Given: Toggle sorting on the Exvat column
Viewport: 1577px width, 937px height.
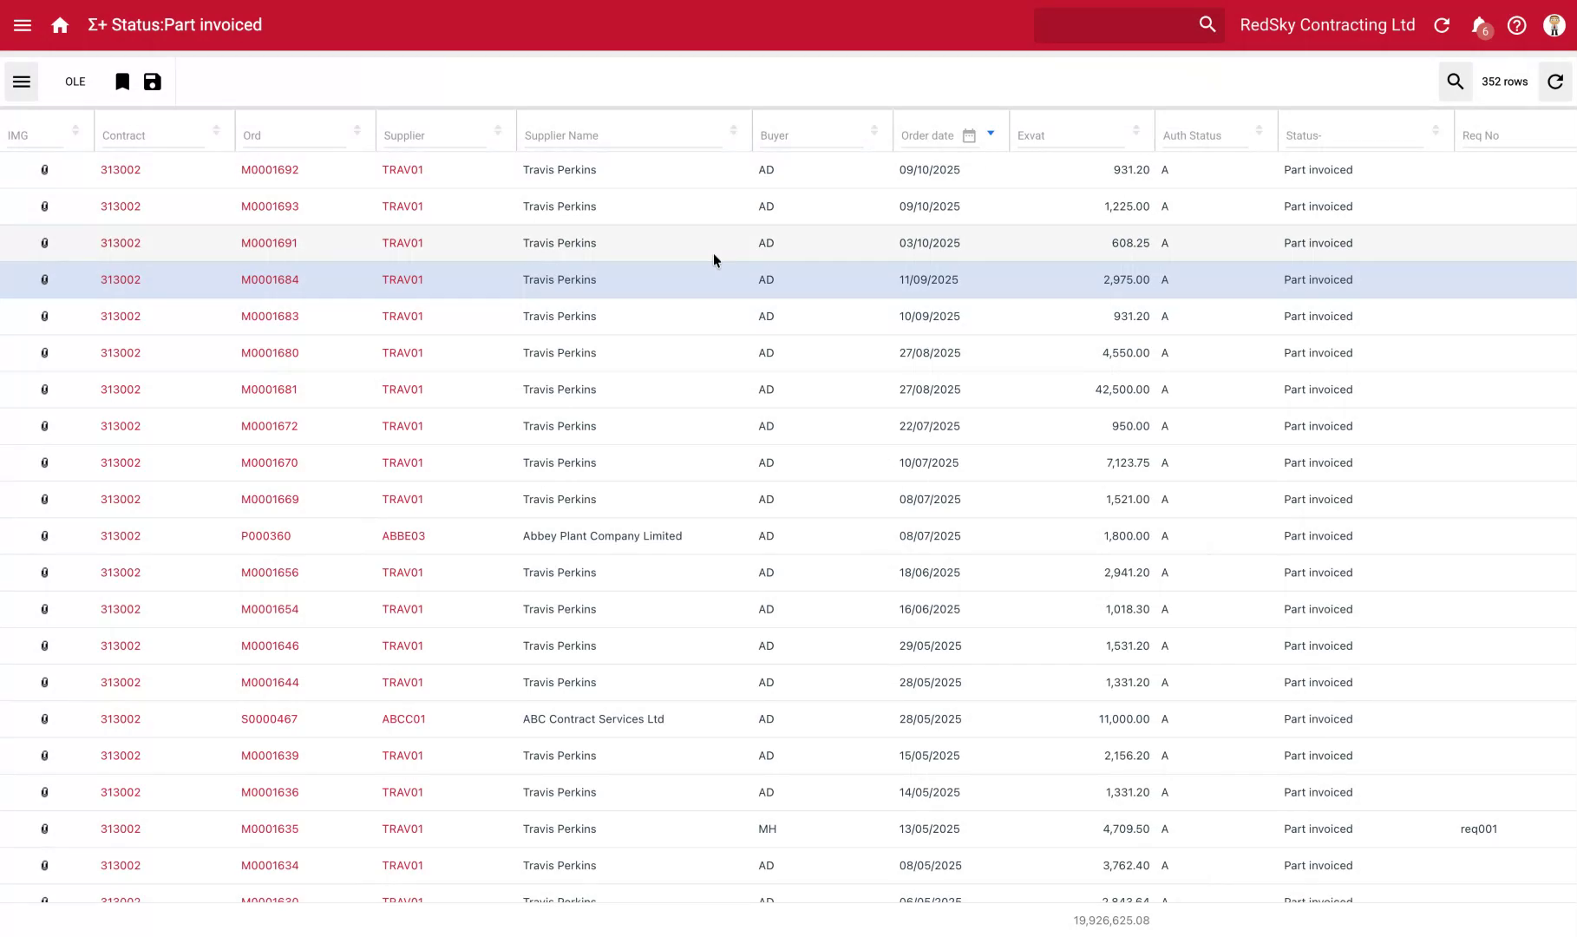Looking at the screenshot, I should tap(1137, 130).
